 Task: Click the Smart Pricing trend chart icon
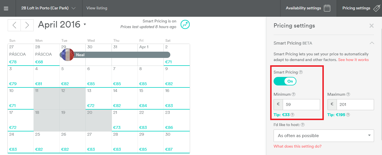(x=185, y=24)
